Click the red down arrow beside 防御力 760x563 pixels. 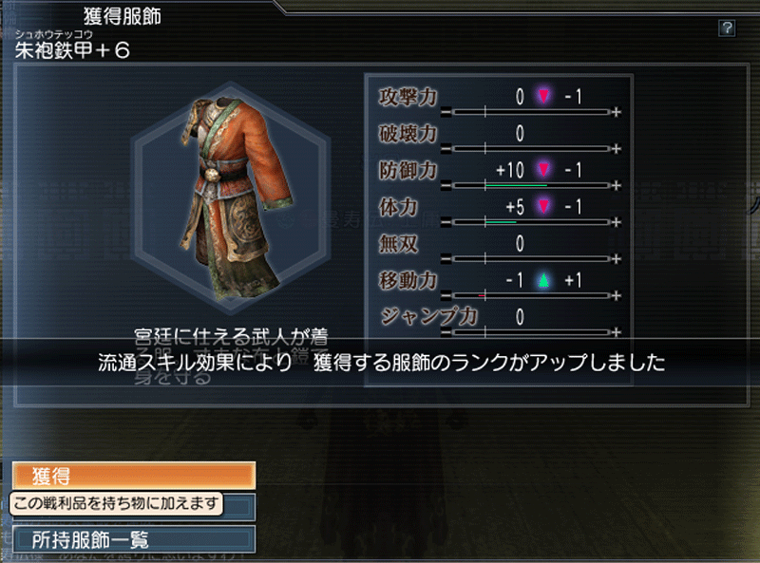pos(543,170)
